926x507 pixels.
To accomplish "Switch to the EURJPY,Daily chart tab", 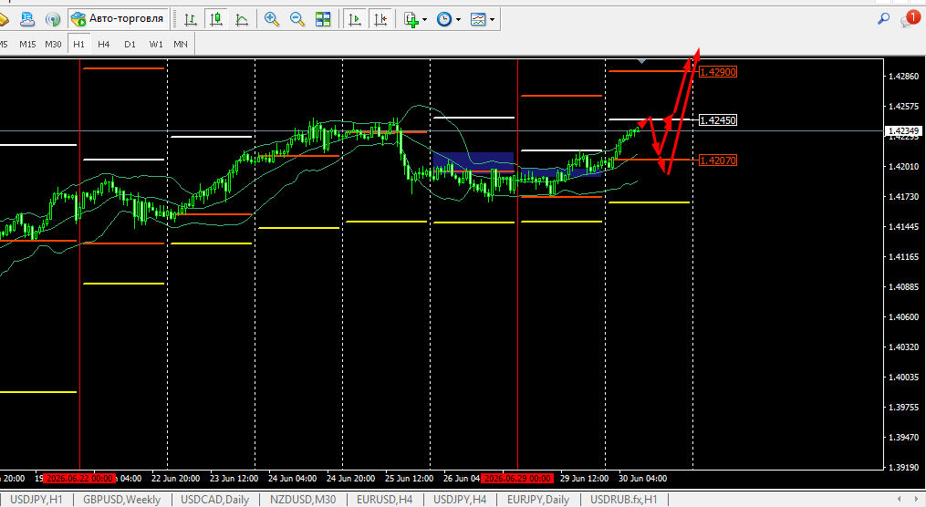I will (538, 500).
